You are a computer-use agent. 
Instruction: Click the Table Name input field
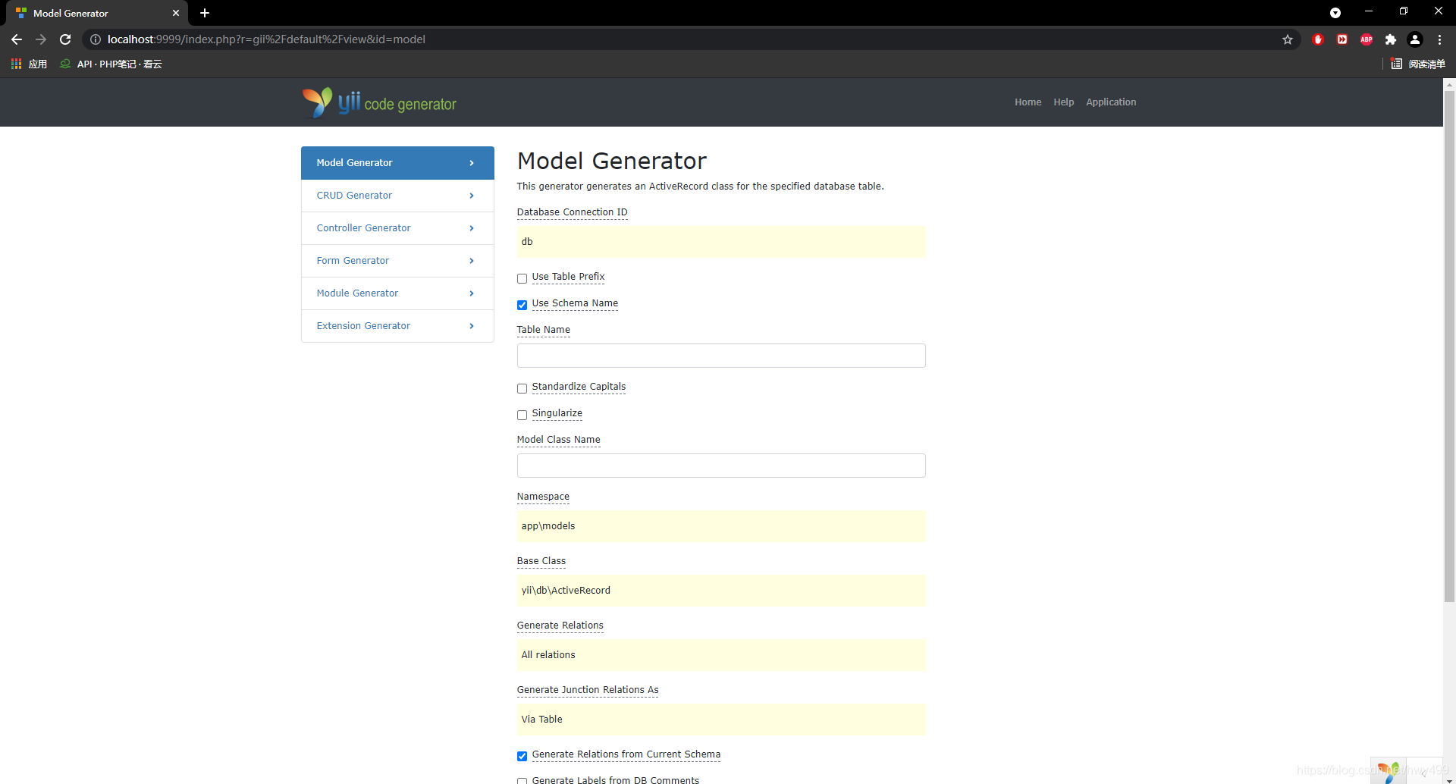pos(721,356)
